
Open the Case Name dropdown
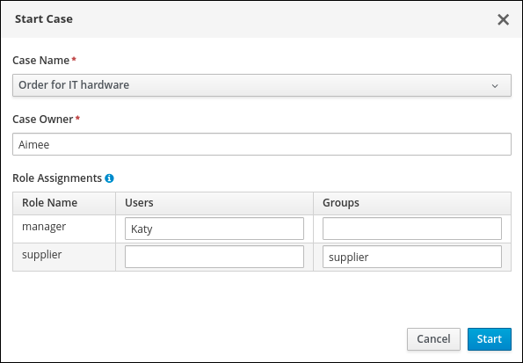tap(262, 85)
